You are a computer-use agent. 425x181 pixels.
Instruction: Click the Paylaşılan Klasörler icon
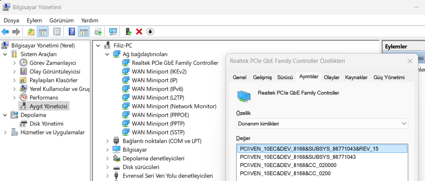point(23,80)
